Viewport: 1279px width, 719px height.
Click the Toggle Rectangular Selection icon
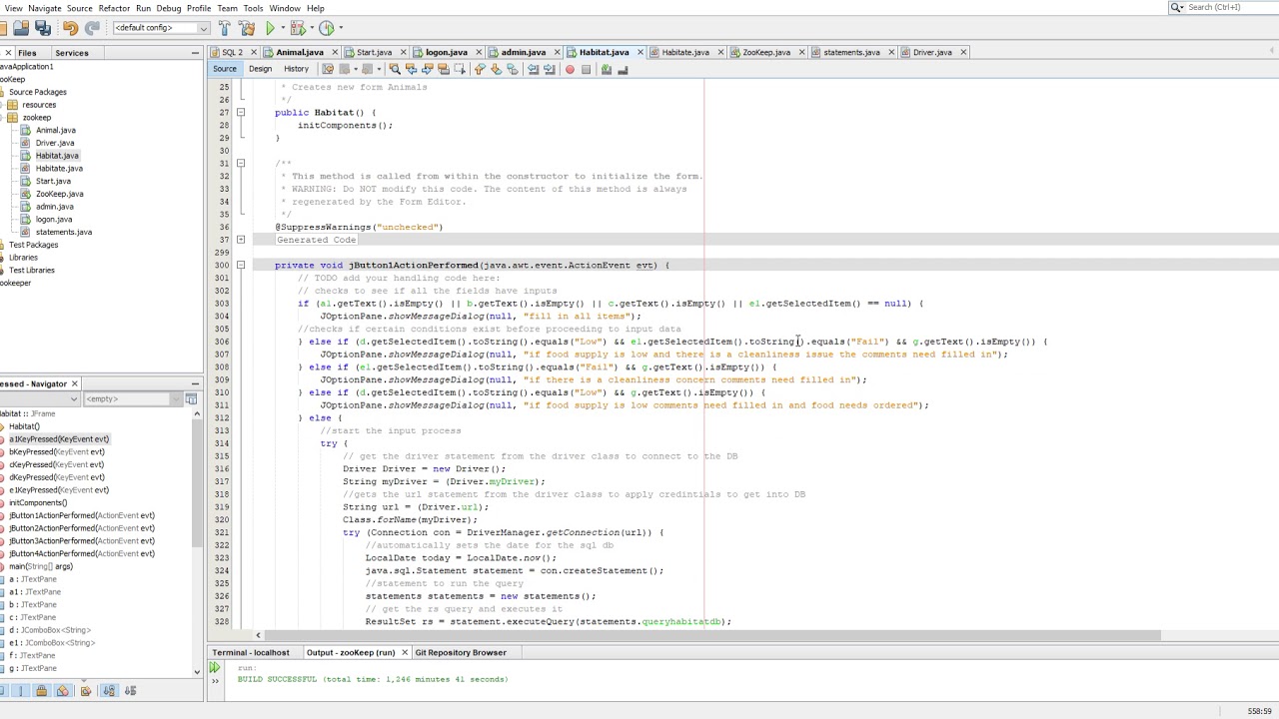coord(462,69)
